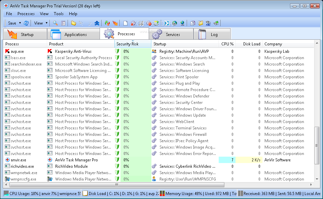The height and width of the screenshot is (199, 323).
Task: Click the orange startup arrow toolbar icon
Action: (115, 23)
